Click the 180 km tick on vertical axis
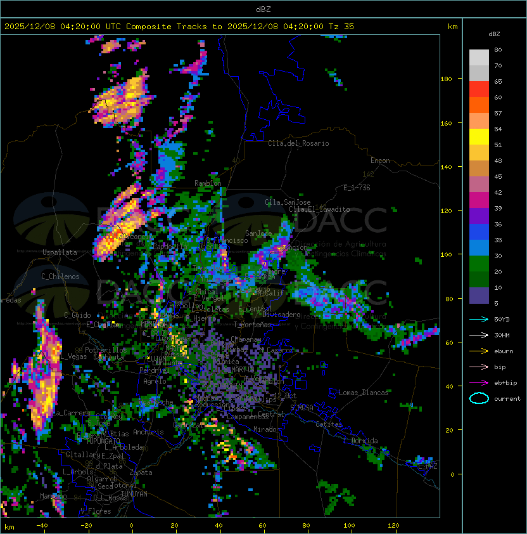This screenshot has height=534, width=527. click(446, 79)
